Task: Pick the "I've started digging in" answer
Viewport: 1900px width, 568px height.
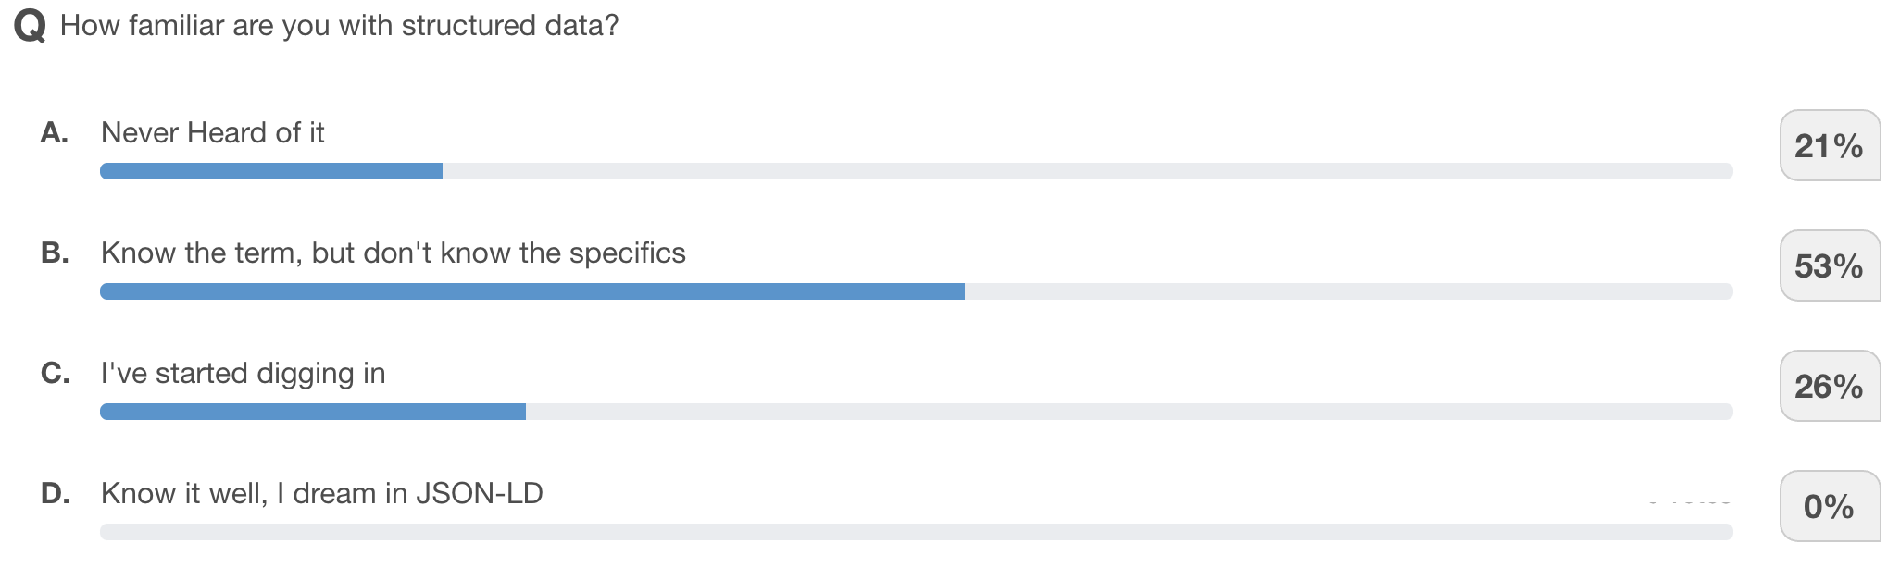Action: (243, 374)
